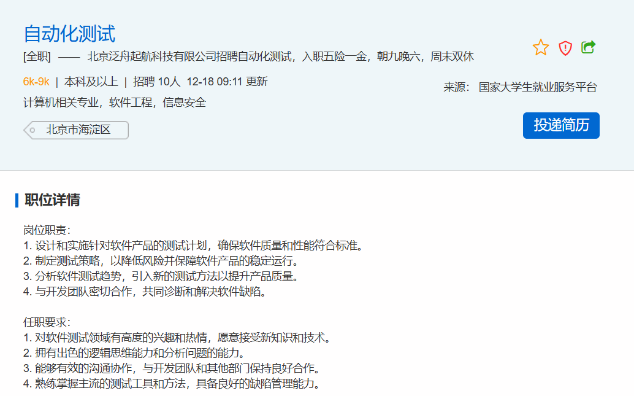This screenshot has width=634, height=396.
Task: Click the 6k-9k salary text
Action: coord(36,82)
